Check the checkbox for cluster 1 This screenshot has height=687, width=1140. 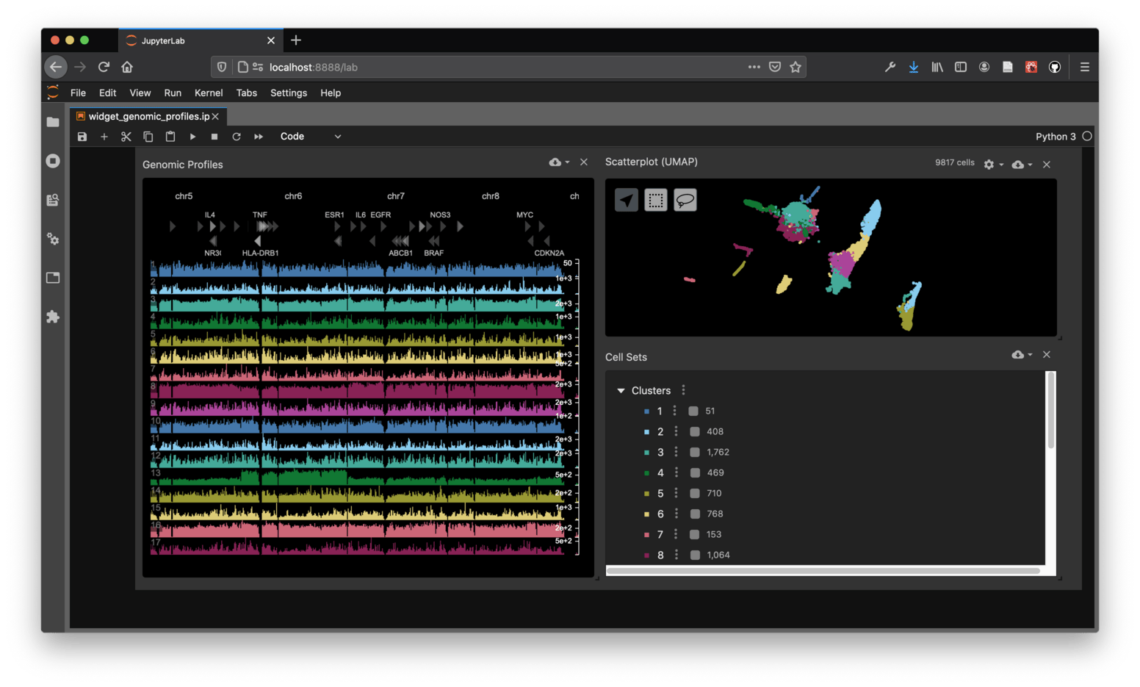pos(693,411)
